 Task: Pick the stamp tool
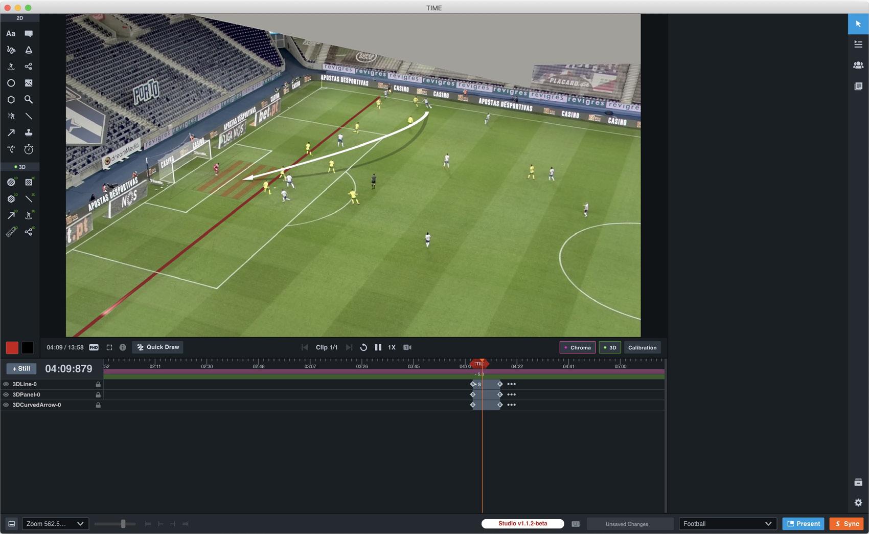29,133
